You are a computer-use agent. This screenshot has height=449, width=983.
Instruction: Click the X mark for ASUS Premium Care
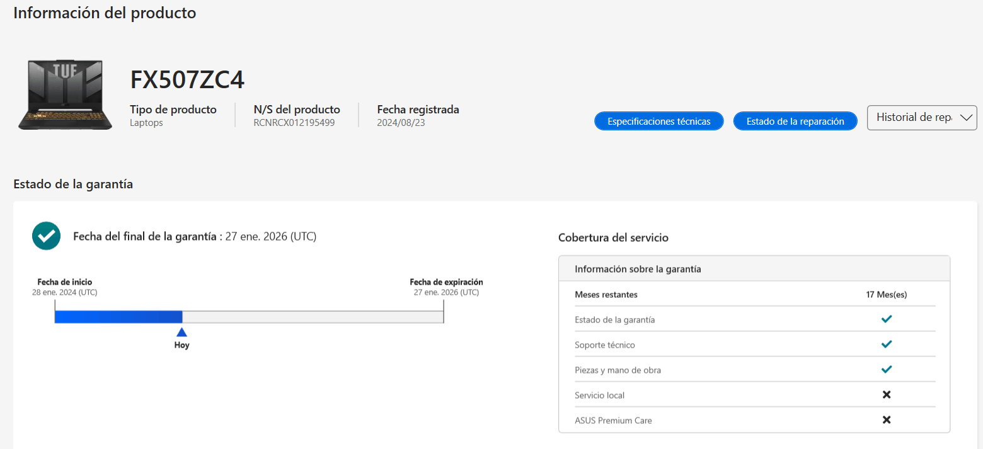click(x=887, y=420)
